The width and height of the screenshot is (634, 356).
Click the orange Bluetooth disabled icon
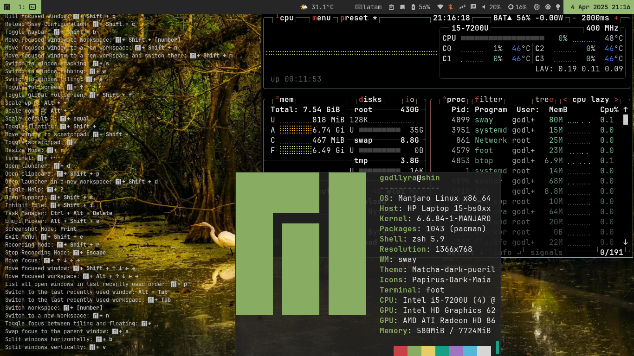tap(450, 7)
